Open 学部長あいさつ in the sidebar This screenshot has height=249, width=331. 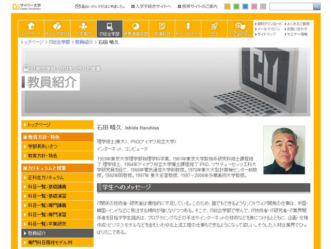coord(47,147)
